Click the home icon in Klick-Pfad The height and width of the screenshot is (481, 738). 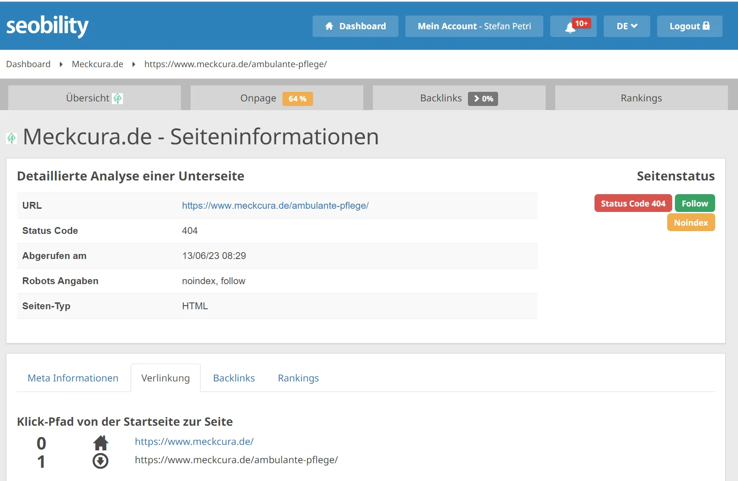101,443
